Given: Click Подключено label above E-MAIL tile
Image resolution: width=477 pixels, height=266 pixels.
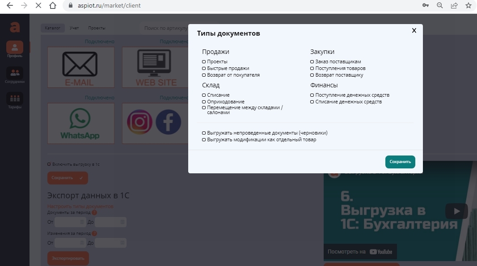Looking at the screenshot, I should coord(100,41).
